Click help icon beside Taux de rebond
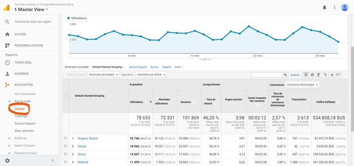354x166 pixels. (x=215, y=103)
